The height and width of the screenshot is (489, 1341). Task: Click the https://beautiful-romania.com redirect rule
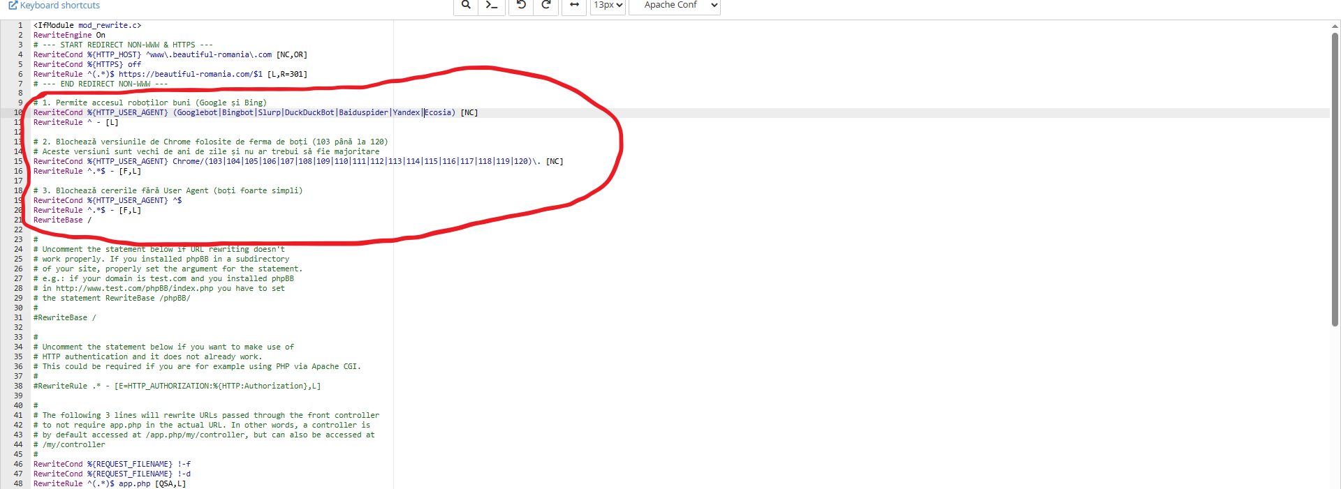[190, 74]
